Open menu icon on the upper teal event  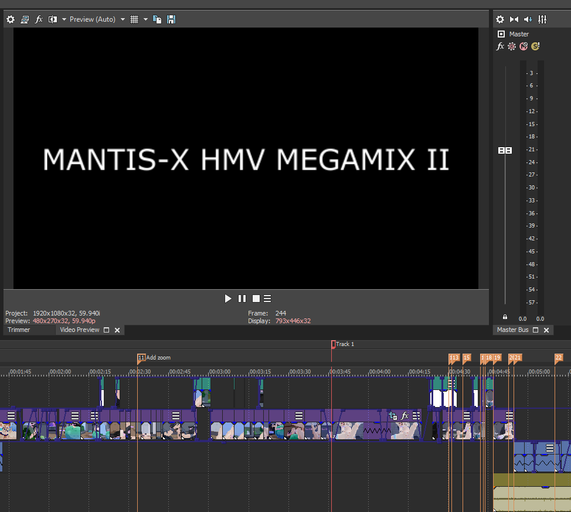(451, 384)
